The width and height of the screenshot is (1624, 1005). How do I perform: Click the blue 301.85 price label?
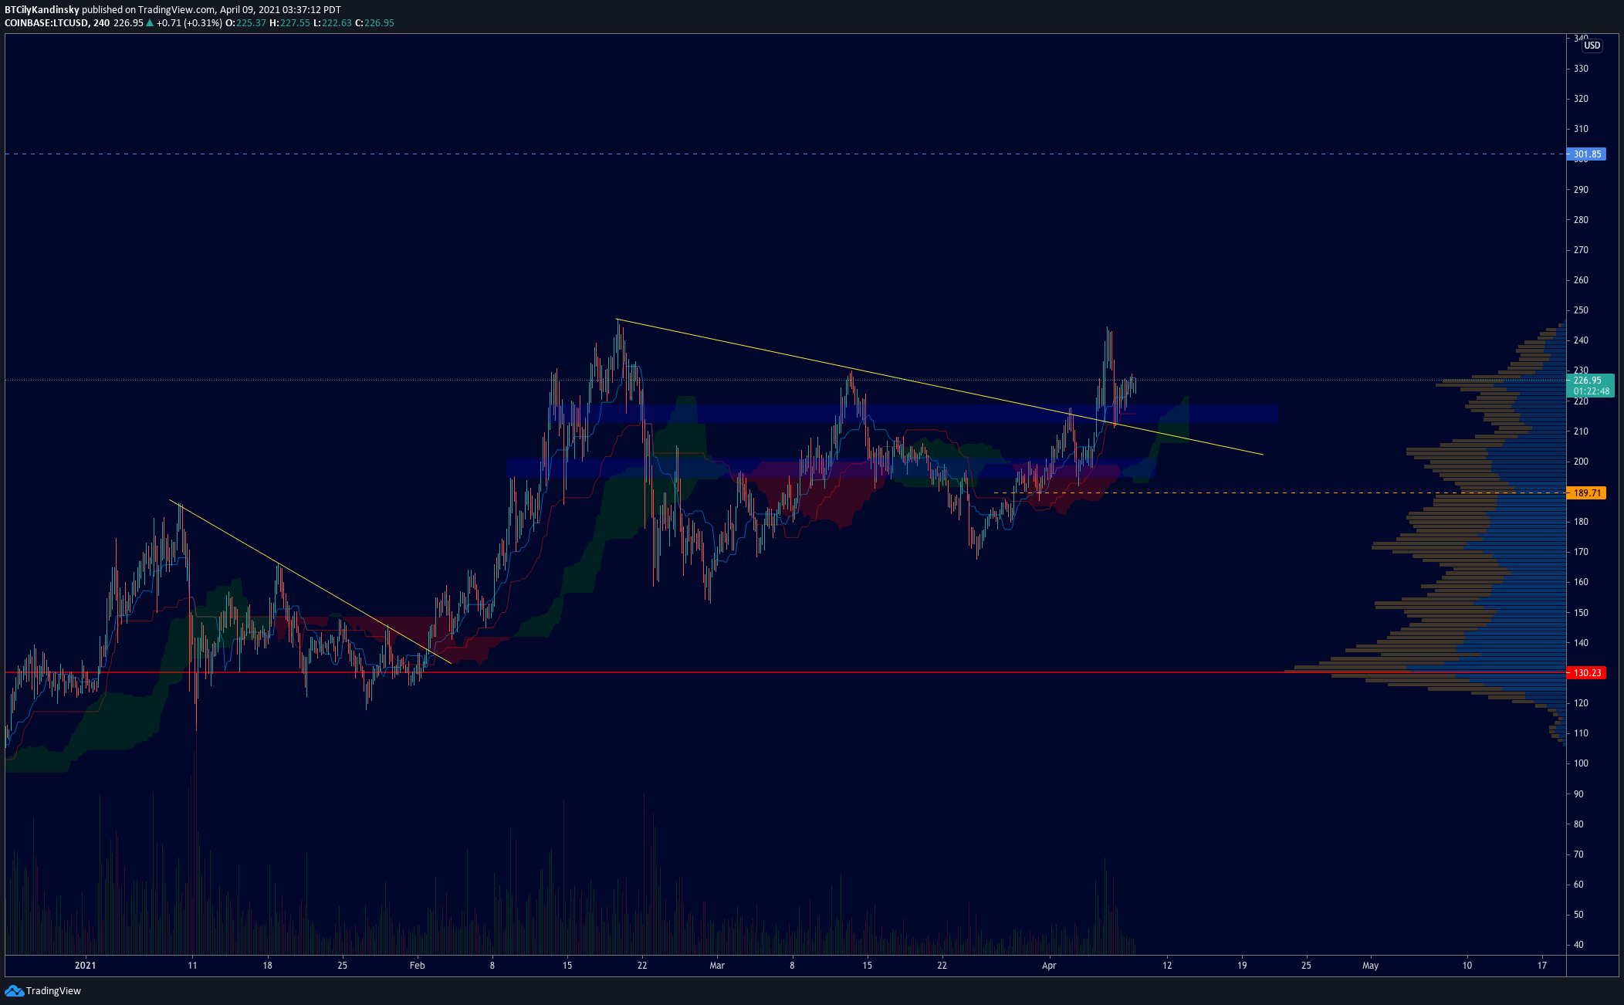click(x=1586, y=154)
